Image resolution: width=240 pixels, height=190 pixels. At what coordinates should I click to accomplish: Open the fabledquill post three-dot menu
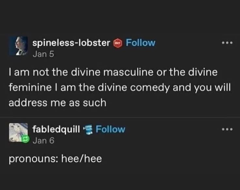point(226,129)
